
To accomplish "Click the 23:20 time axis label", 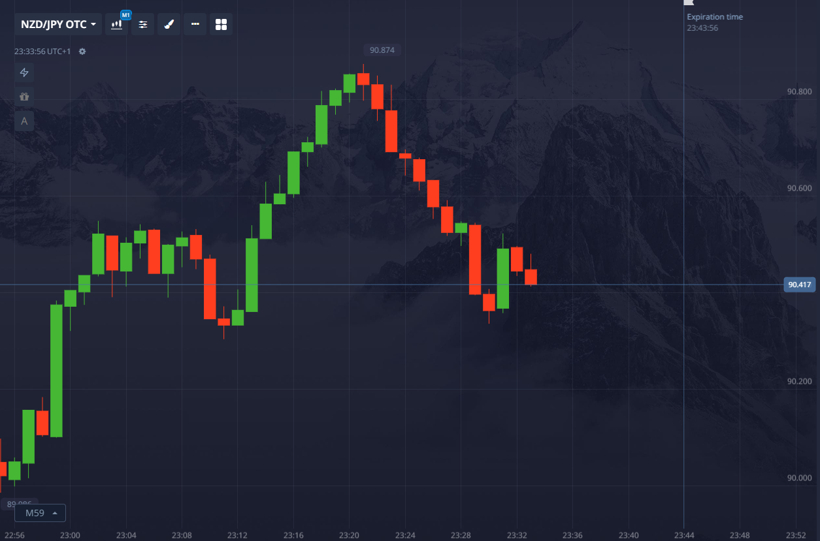I will (349, 535).
